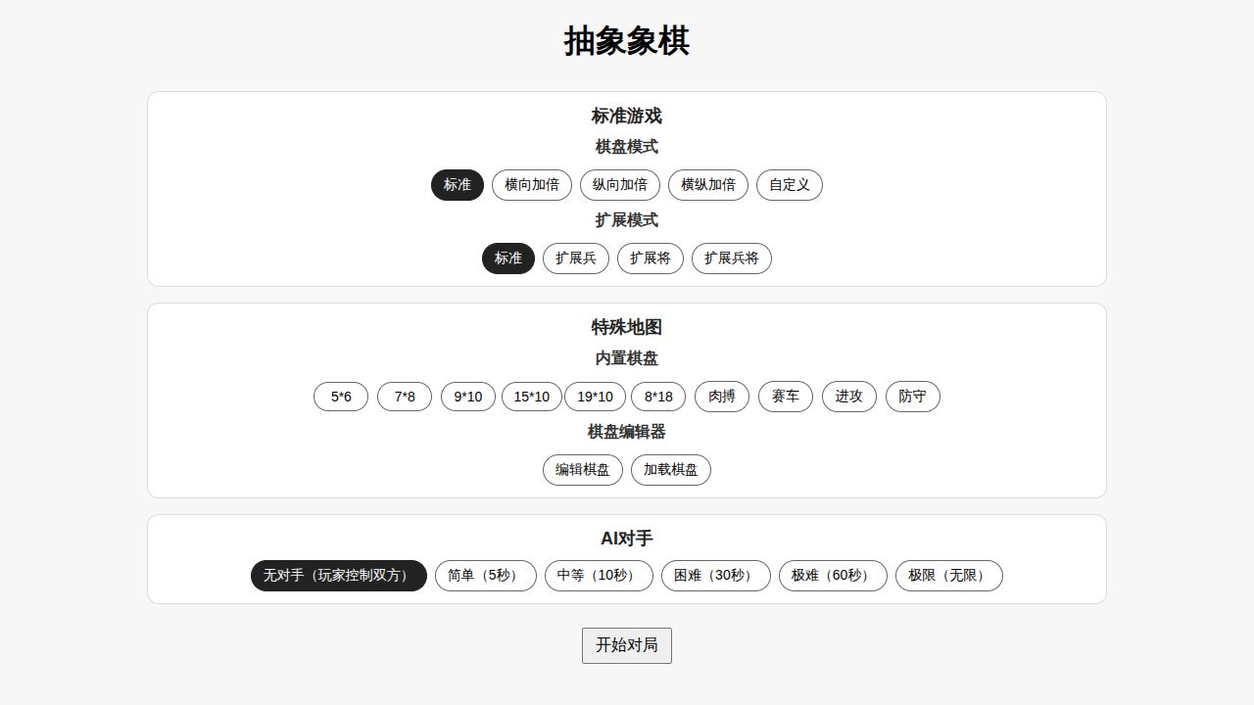The height and width of the screenshot is (705, 1254).
Task: Click the 特殊地图 section heading
Action: click(627, 327)
